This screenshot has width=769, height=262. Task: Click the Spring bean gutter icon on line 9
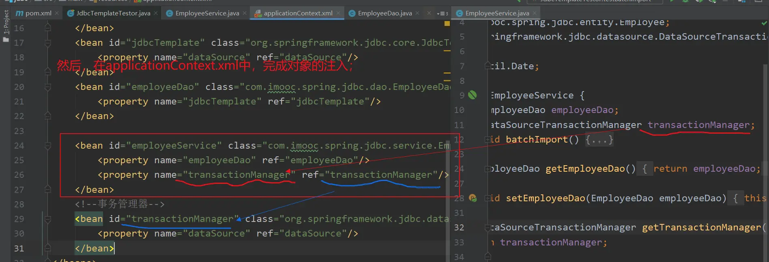[473, 95]
